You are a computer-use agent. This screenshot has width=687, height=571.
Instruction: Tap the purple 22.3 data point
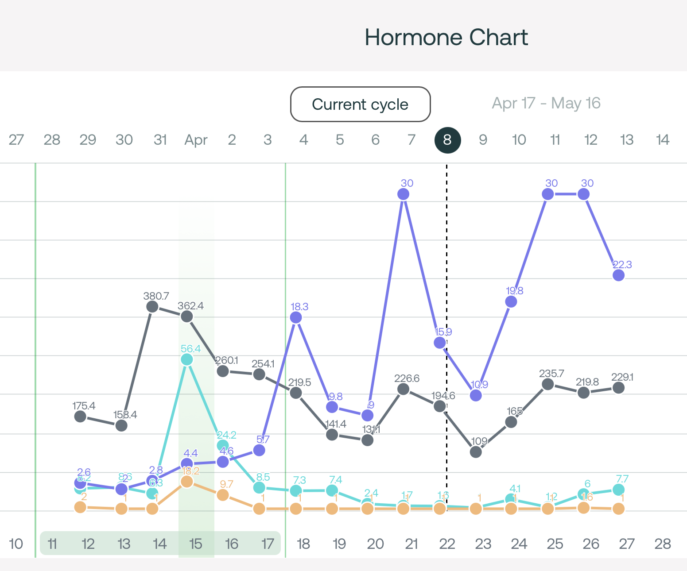tap(619, 275)
